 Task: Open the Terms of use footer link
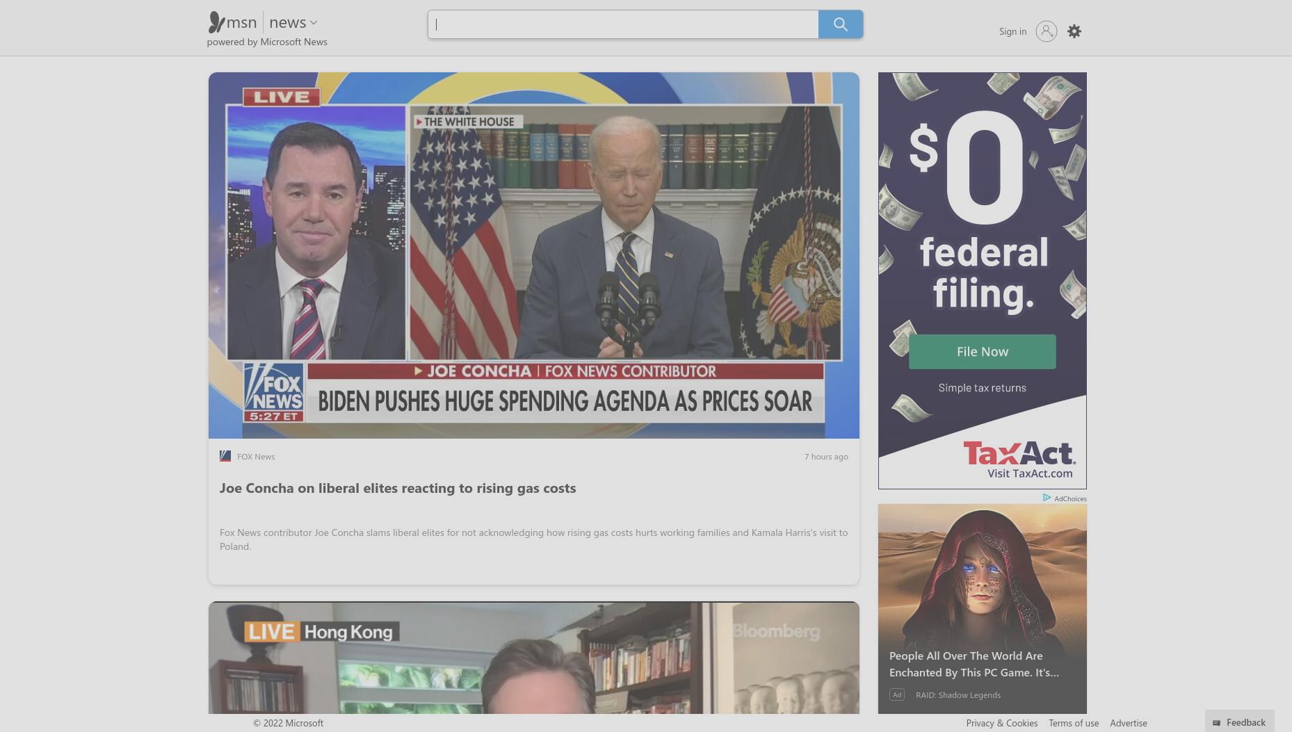tap(1074, 723)
